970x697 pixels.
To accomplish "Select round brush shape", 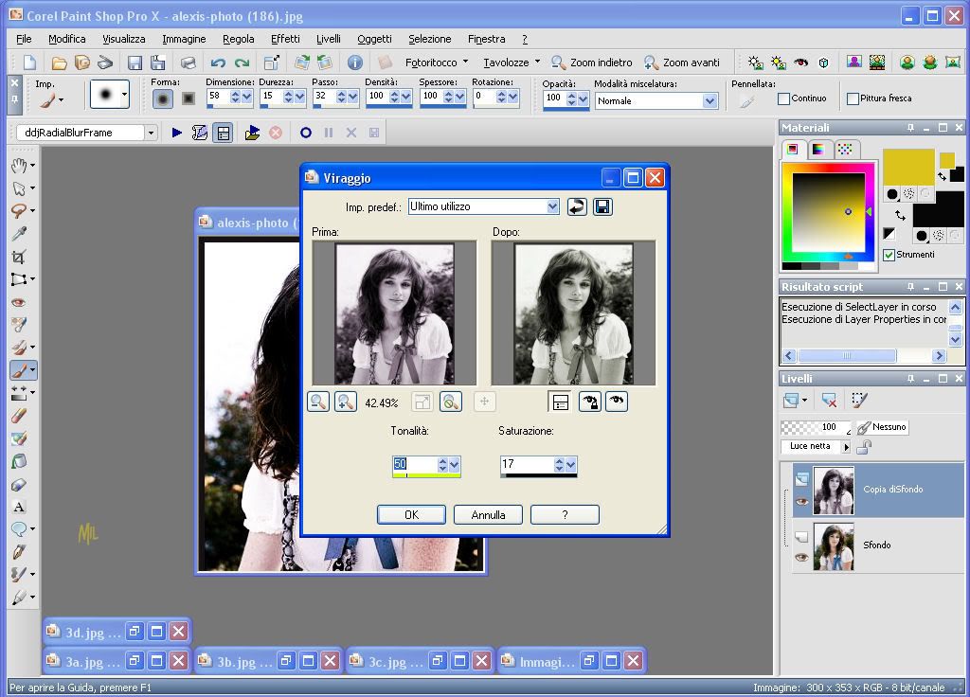I will point(163,98).
